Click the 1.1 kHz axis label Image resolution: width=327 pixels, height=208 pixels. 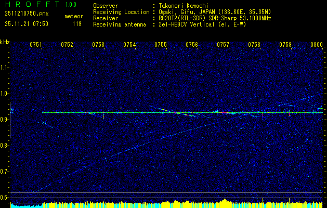click(5, 68)
